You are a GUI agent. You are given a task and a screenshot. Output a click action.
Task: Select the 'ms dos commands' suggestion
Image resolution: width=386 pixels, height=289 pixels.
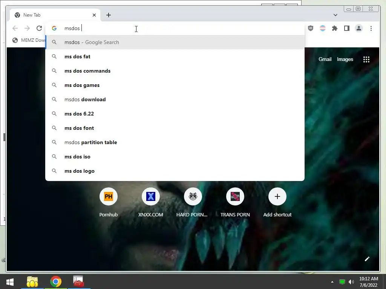[x=175, y=71]
